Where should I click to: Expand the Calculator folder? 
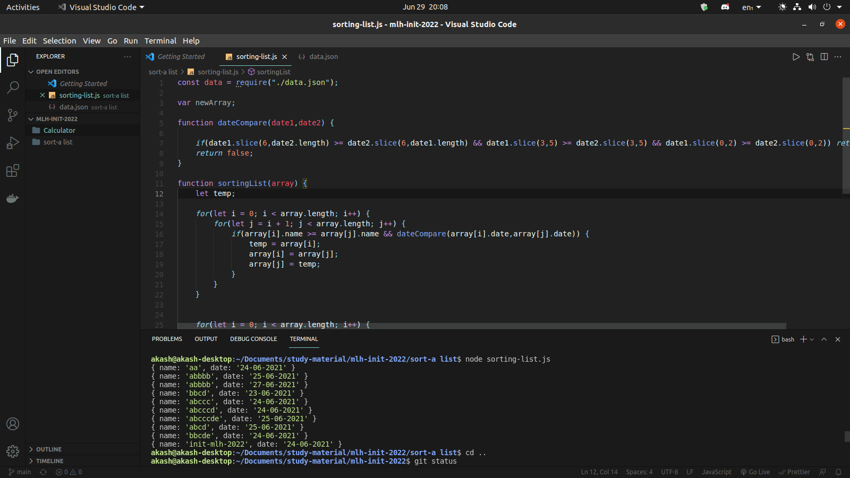pyautogui.click(x=83, y=131)
